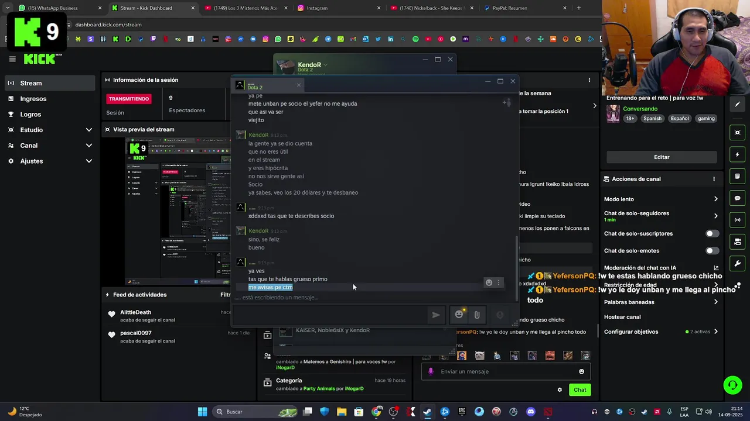Image resolution: width=750 pixels, height=421 pixels.
Task: Switch to PayPal: Resumen browser tab
Action: (x=524, y=8)
